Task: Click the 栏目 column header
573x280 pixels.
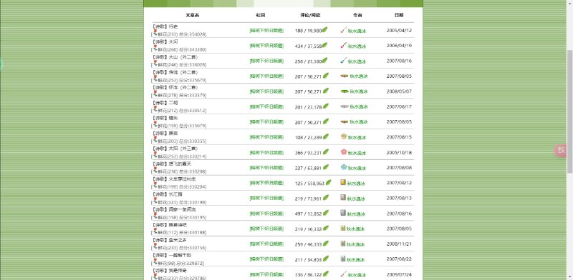Action: tap(261, 15)
